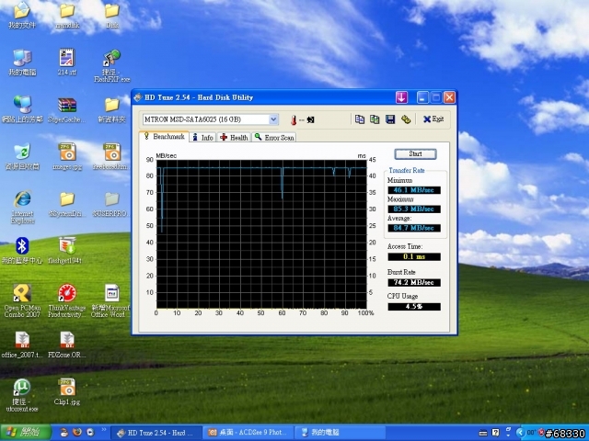Select the flashget194t installer icon on the desktop
The image size is (589, 441).
click(x=67, y=251)
